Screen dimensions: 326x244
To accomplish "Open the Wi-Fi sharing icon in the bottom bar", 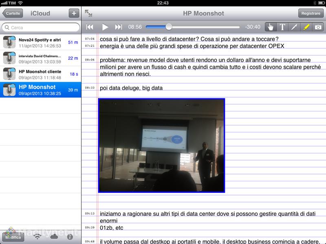I will (x=37, y=237).
